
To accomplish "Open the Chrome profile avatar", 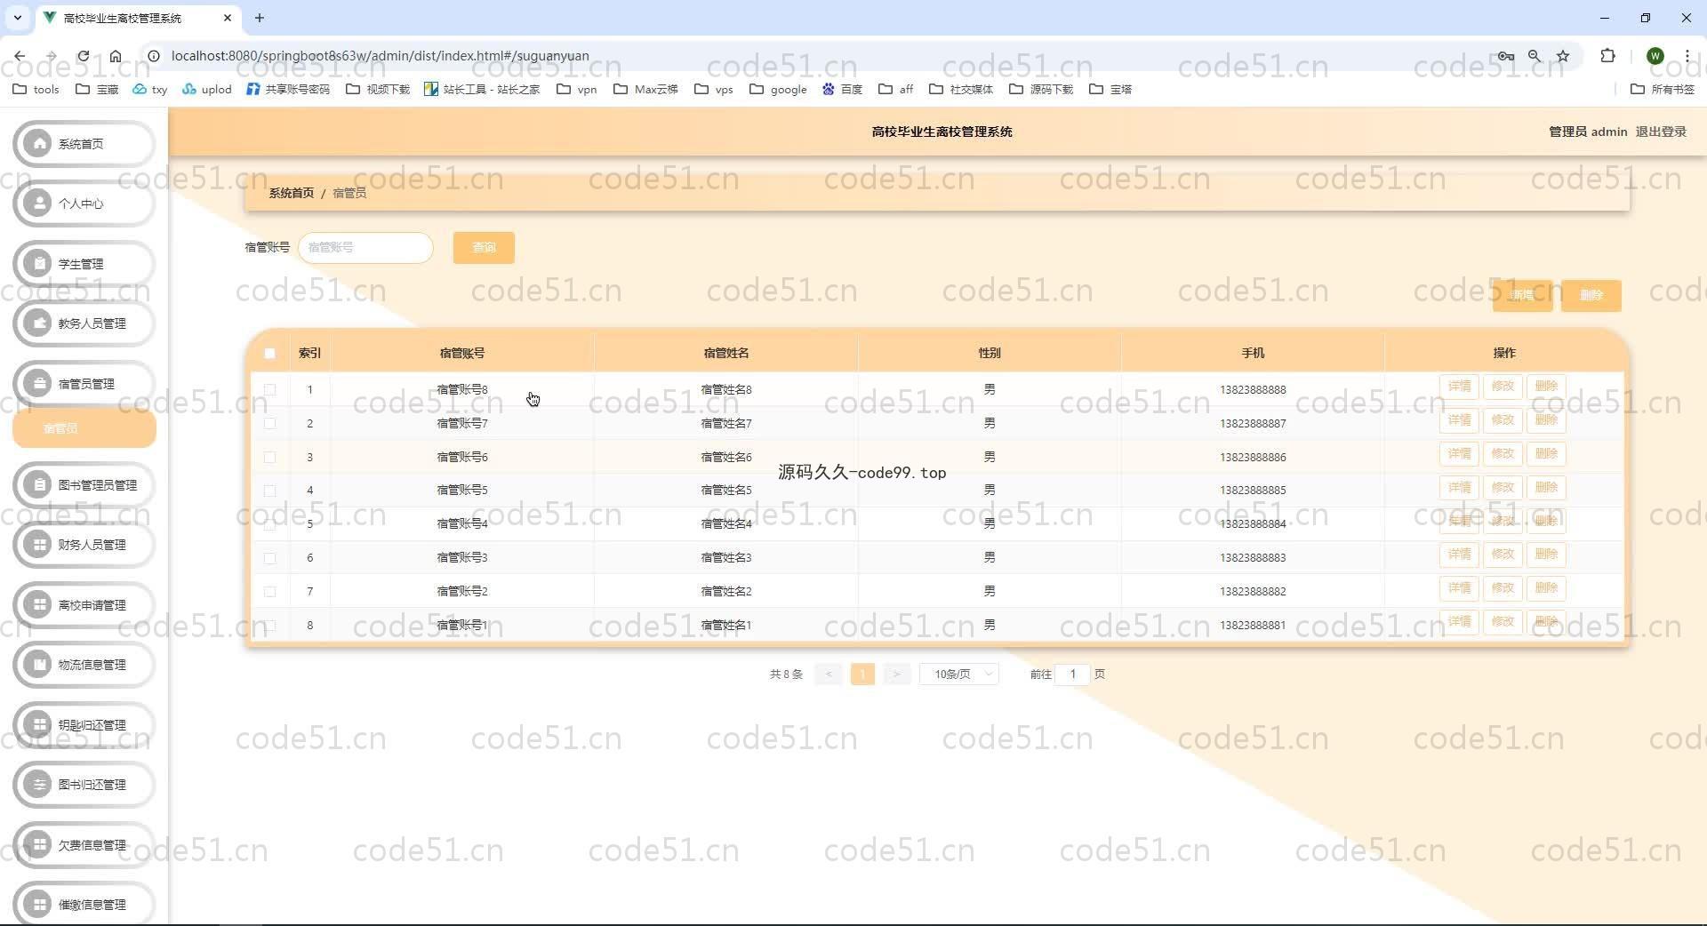I will (x=1655, y=56).
